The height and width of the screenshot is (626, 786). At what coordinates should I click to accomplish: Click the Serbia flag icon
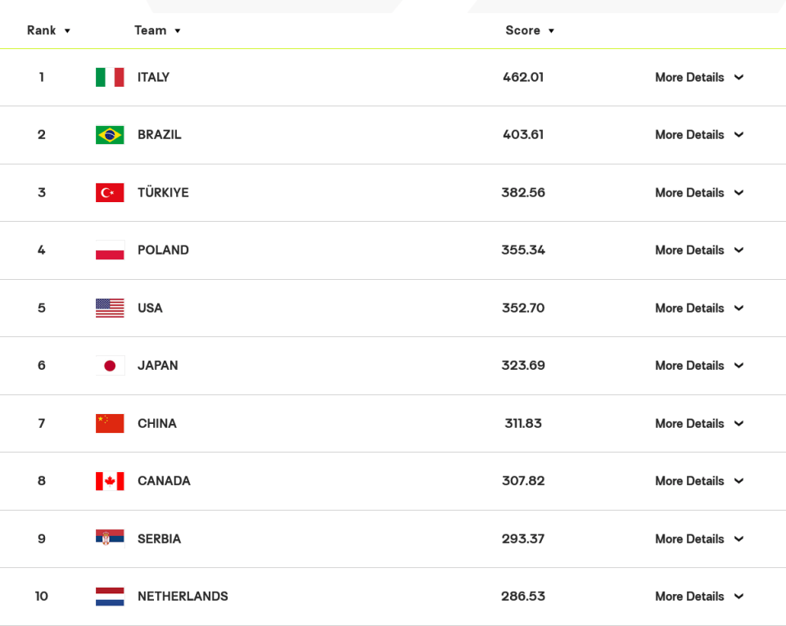click(x=110, y=538)
